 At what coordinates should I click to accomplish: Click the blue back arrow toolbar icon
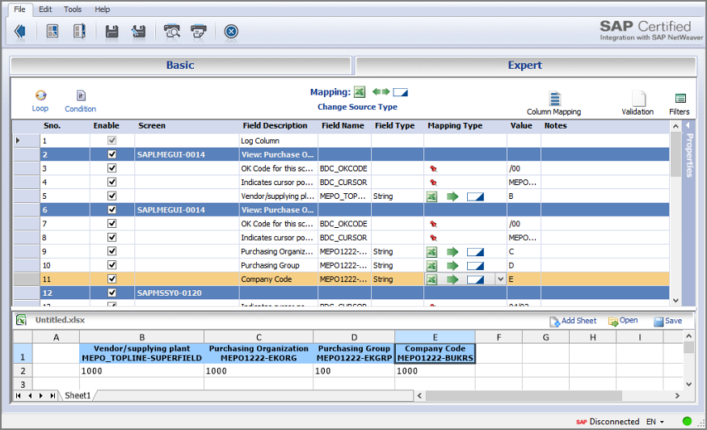20,32
